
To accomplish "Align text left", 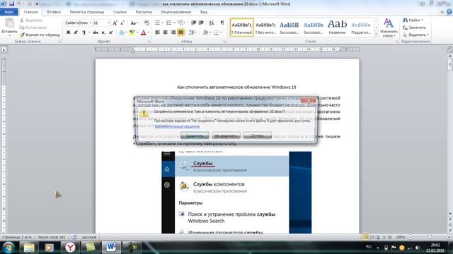I will [157, 32].
